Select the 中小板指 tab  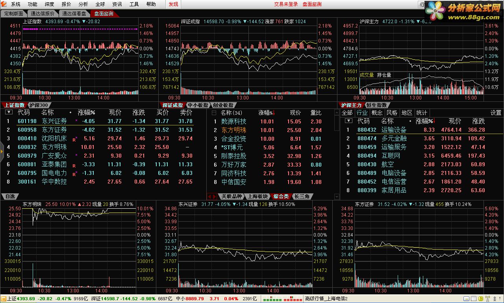point(198,105)
